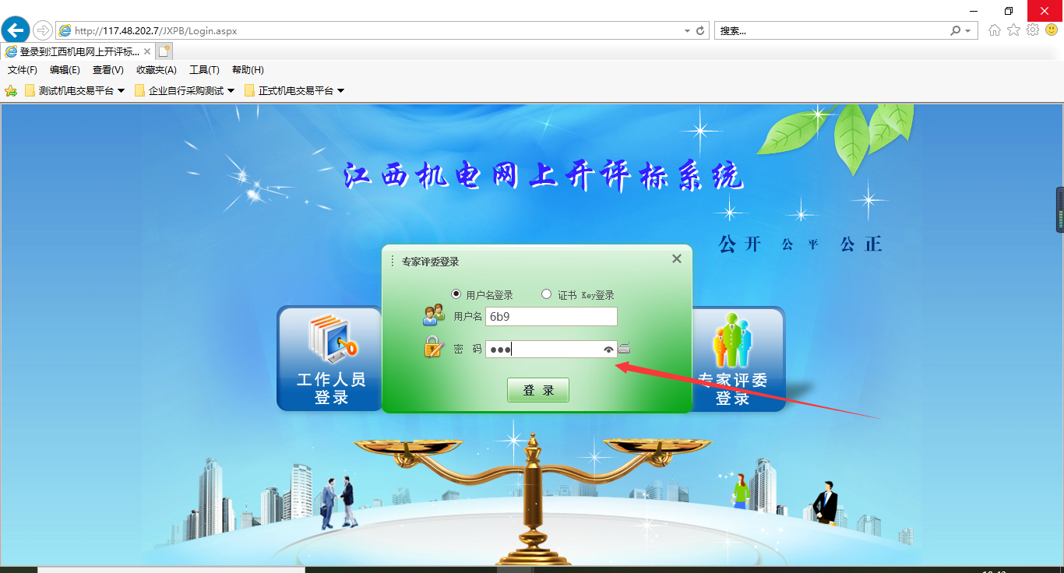Open the 编辑(E) menu
The image size is (1064, 573).
[65, 70]
